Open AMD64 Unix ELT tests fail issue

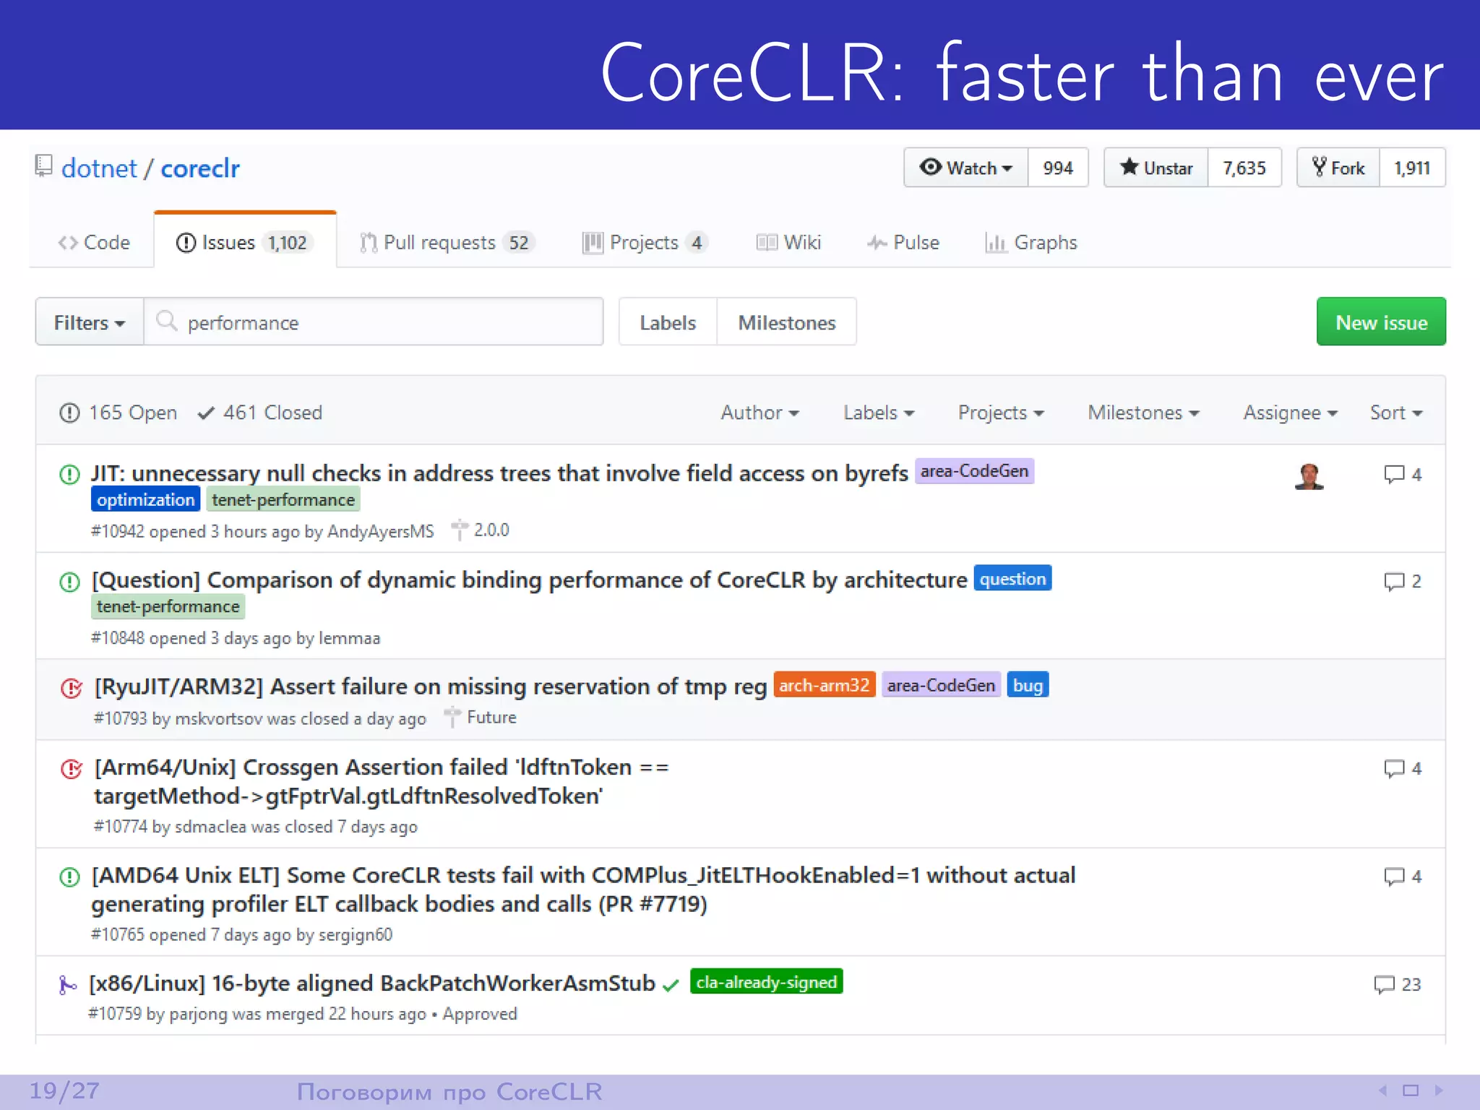pos(583,890)
